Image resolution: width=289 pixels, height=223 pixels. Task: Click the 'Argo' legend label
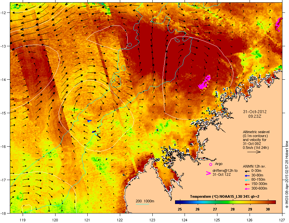[219, 164]
